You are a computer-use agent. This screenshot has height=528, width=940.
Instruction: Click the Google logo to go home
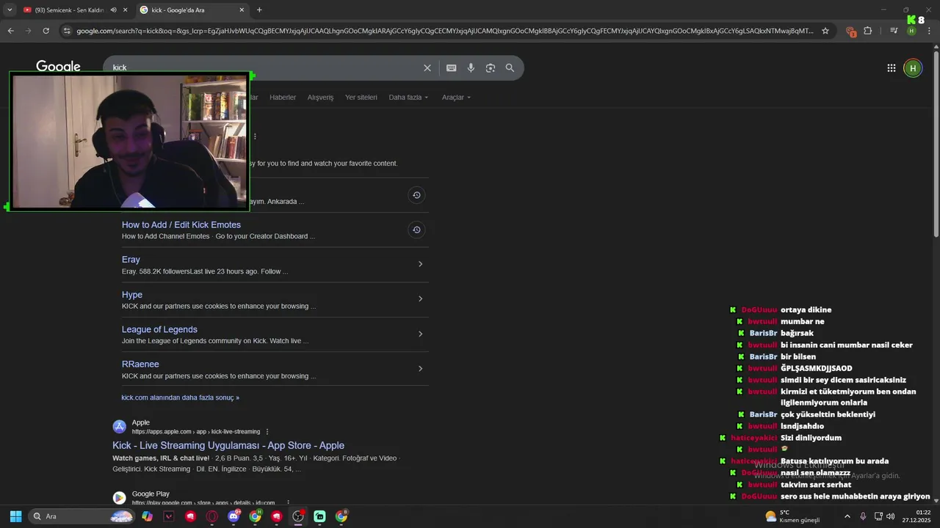pyautogui.click(x=58, y=66)
